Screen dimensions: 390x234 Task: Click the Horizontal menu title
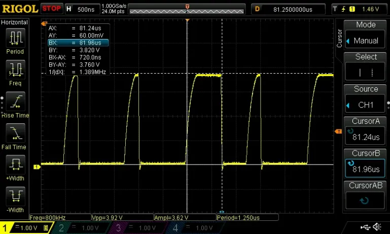14,22
